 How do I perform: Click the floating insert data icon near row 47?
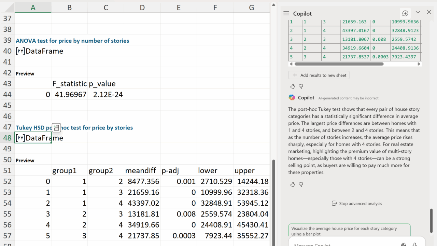click(x=57, y=128)
